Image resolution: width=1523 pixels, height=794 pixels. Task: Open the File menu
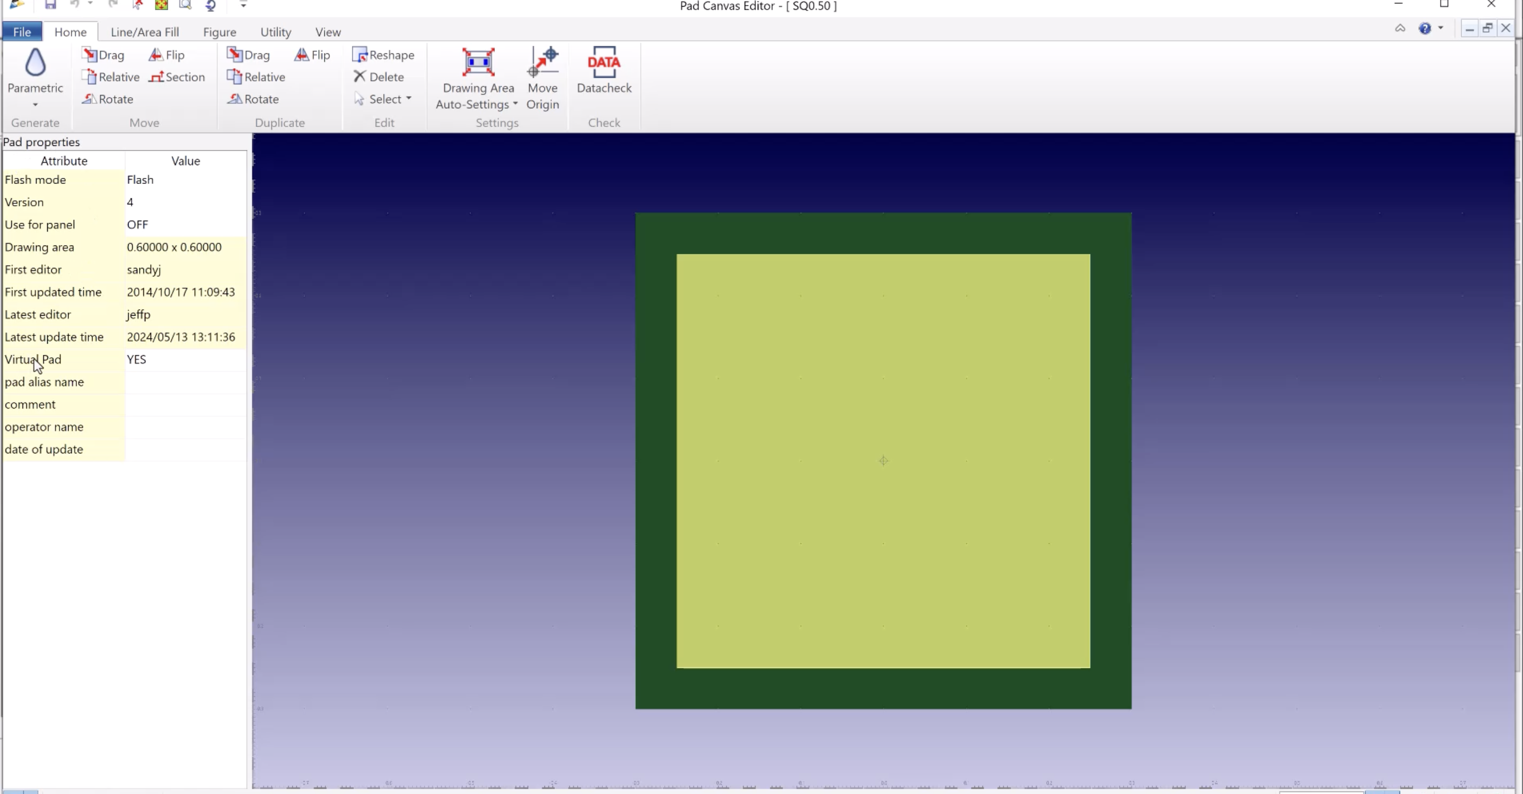click(x=21, y=32)
